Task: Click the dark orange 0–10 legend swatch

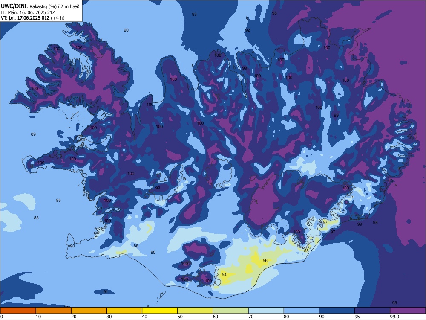Action: pos(18,311)
